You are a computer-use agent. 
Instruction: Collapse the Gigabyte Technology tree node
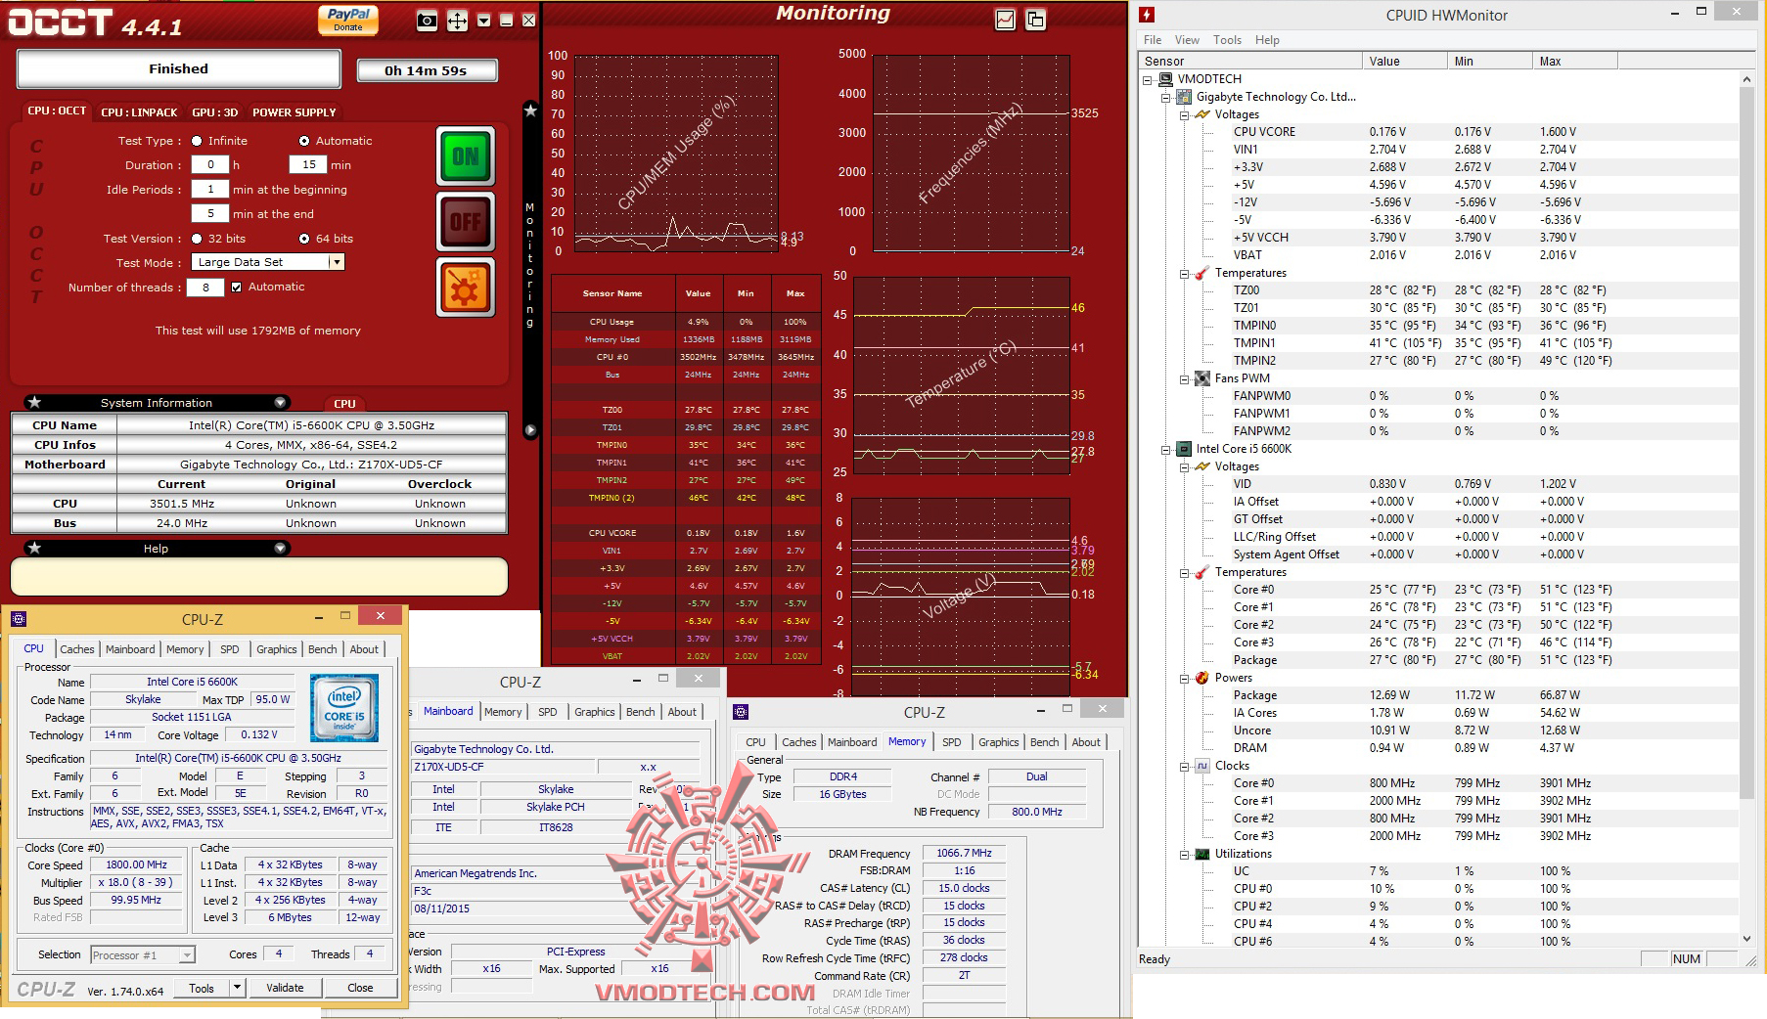[x=1166, y=97]
